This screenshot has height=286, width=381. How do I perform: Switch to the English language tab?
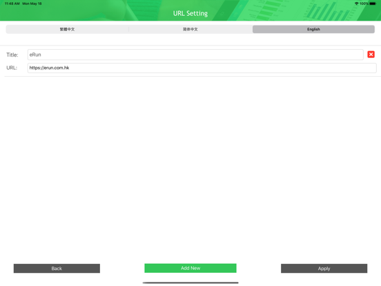(313, 29)
